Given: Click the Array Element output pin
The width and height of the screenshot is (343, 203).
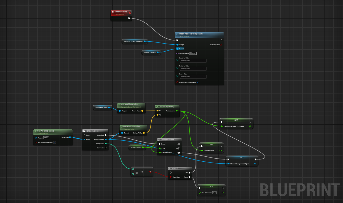Looking at the screenshot, I should [x=105, y=140].
